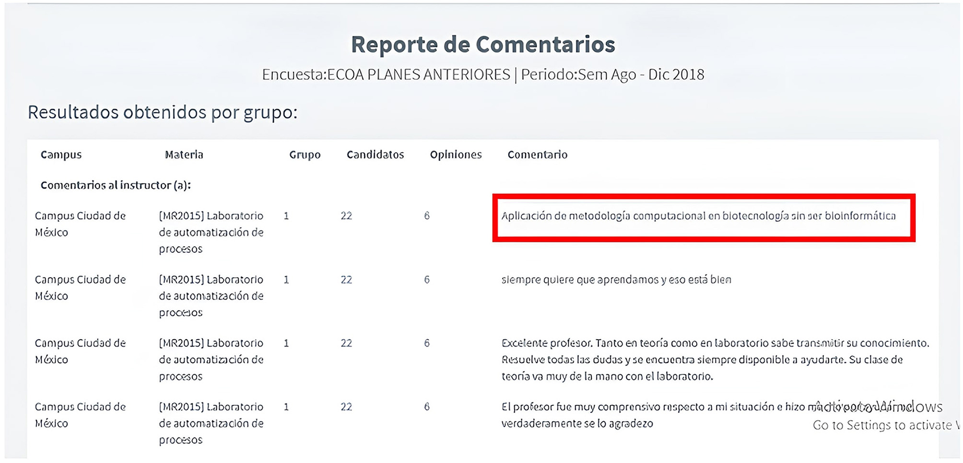The height and width of the screenshot is (463, 963).
Task: Click the Comentario column header
Action: point(537,155)
